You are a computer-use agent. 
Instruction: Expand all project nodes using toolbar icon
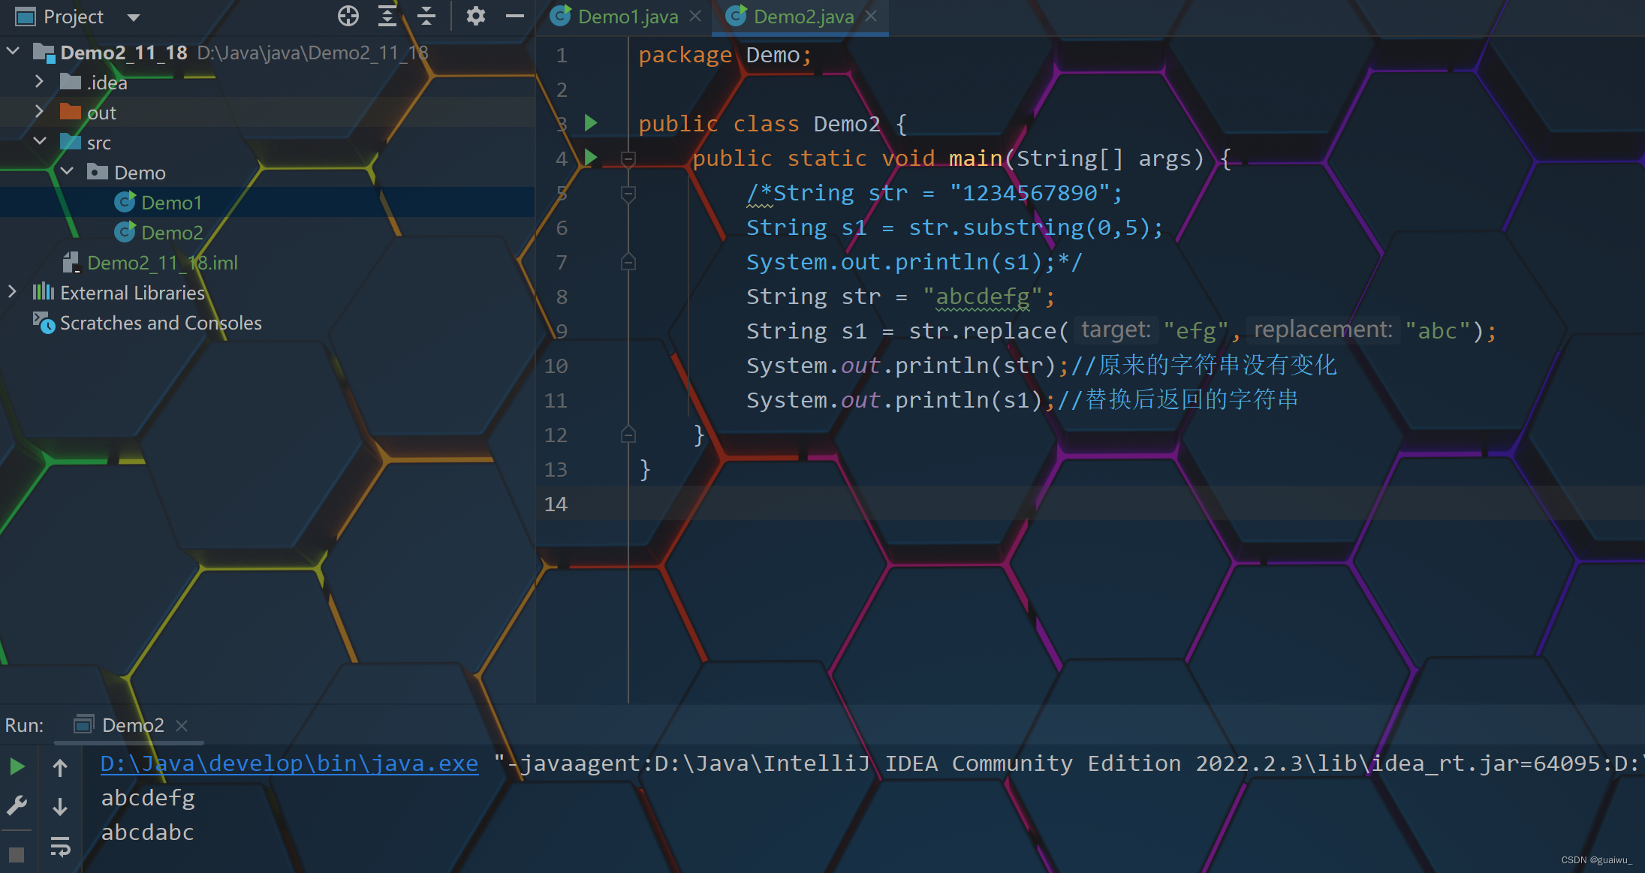coord(387,16)
